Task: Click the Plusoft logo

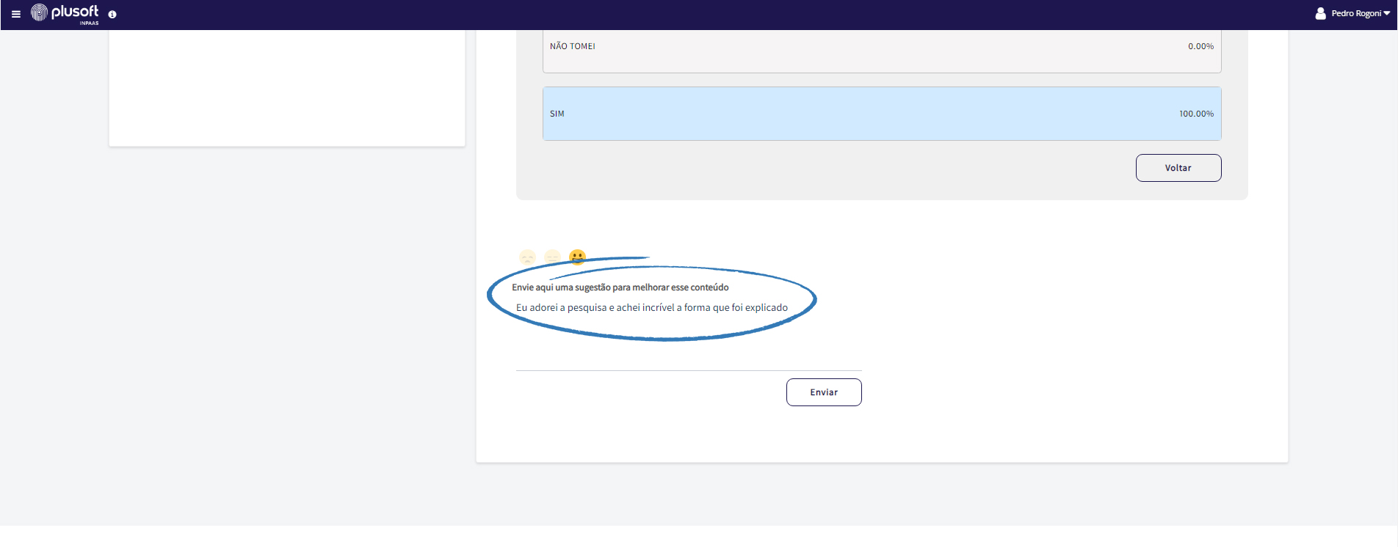Action: pos(65,13)
